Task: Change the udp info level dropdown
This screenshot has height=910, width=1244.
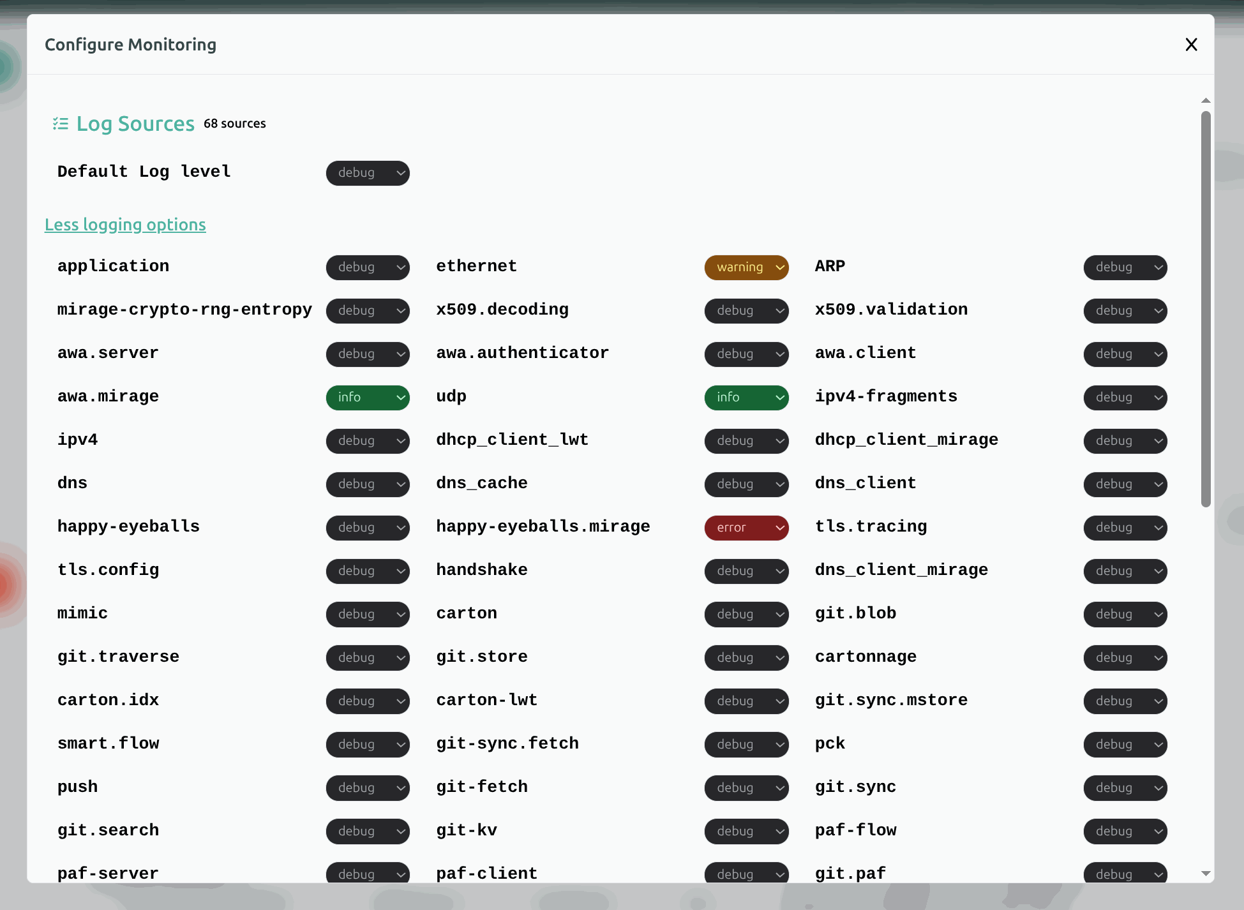Action: coord(746,398)
